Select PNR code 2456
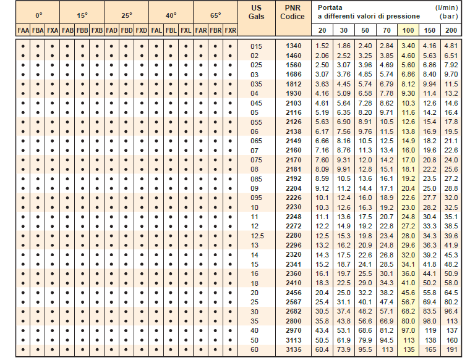 tap(293, 292)
